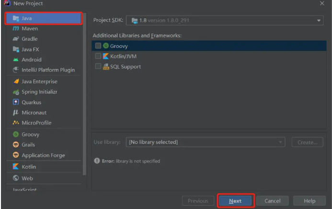The height and width of the screenshot is (209, 332).
Task: Click the error warning icon
Action: [x=97, y=161]
